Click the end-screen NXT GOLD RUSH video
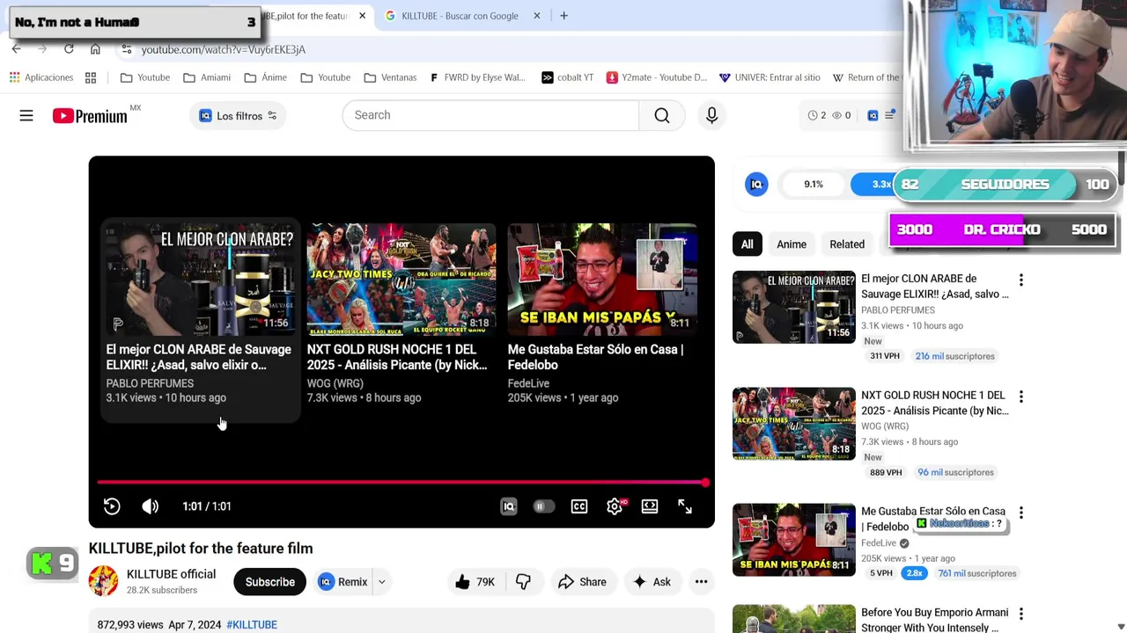This screenshot has width=1127, height=633. (x=401, y=315)
